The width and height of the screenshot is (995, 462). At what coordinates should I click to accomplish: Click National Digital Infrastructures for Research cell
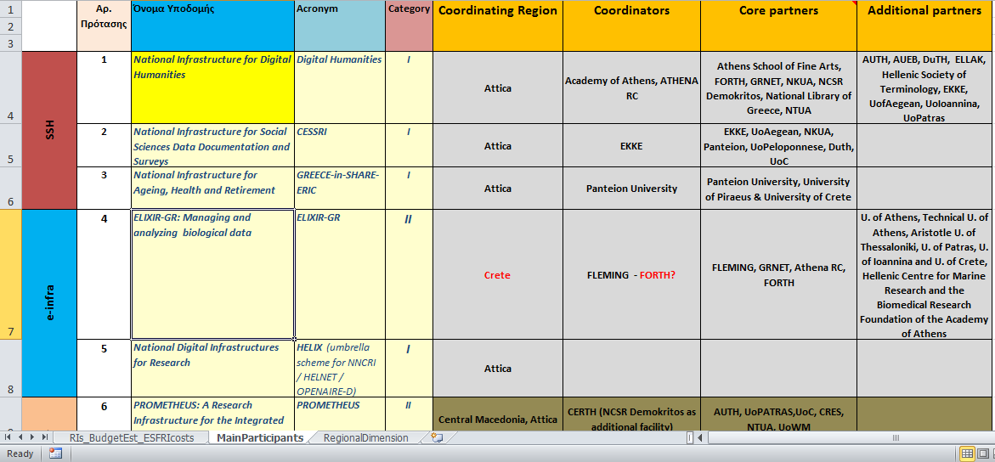[x=212, y=369]
